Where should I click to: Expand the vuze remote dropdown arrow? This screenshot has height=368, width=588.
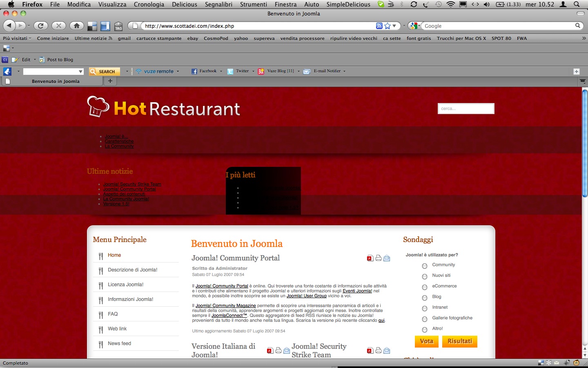(x=178, y=72)
